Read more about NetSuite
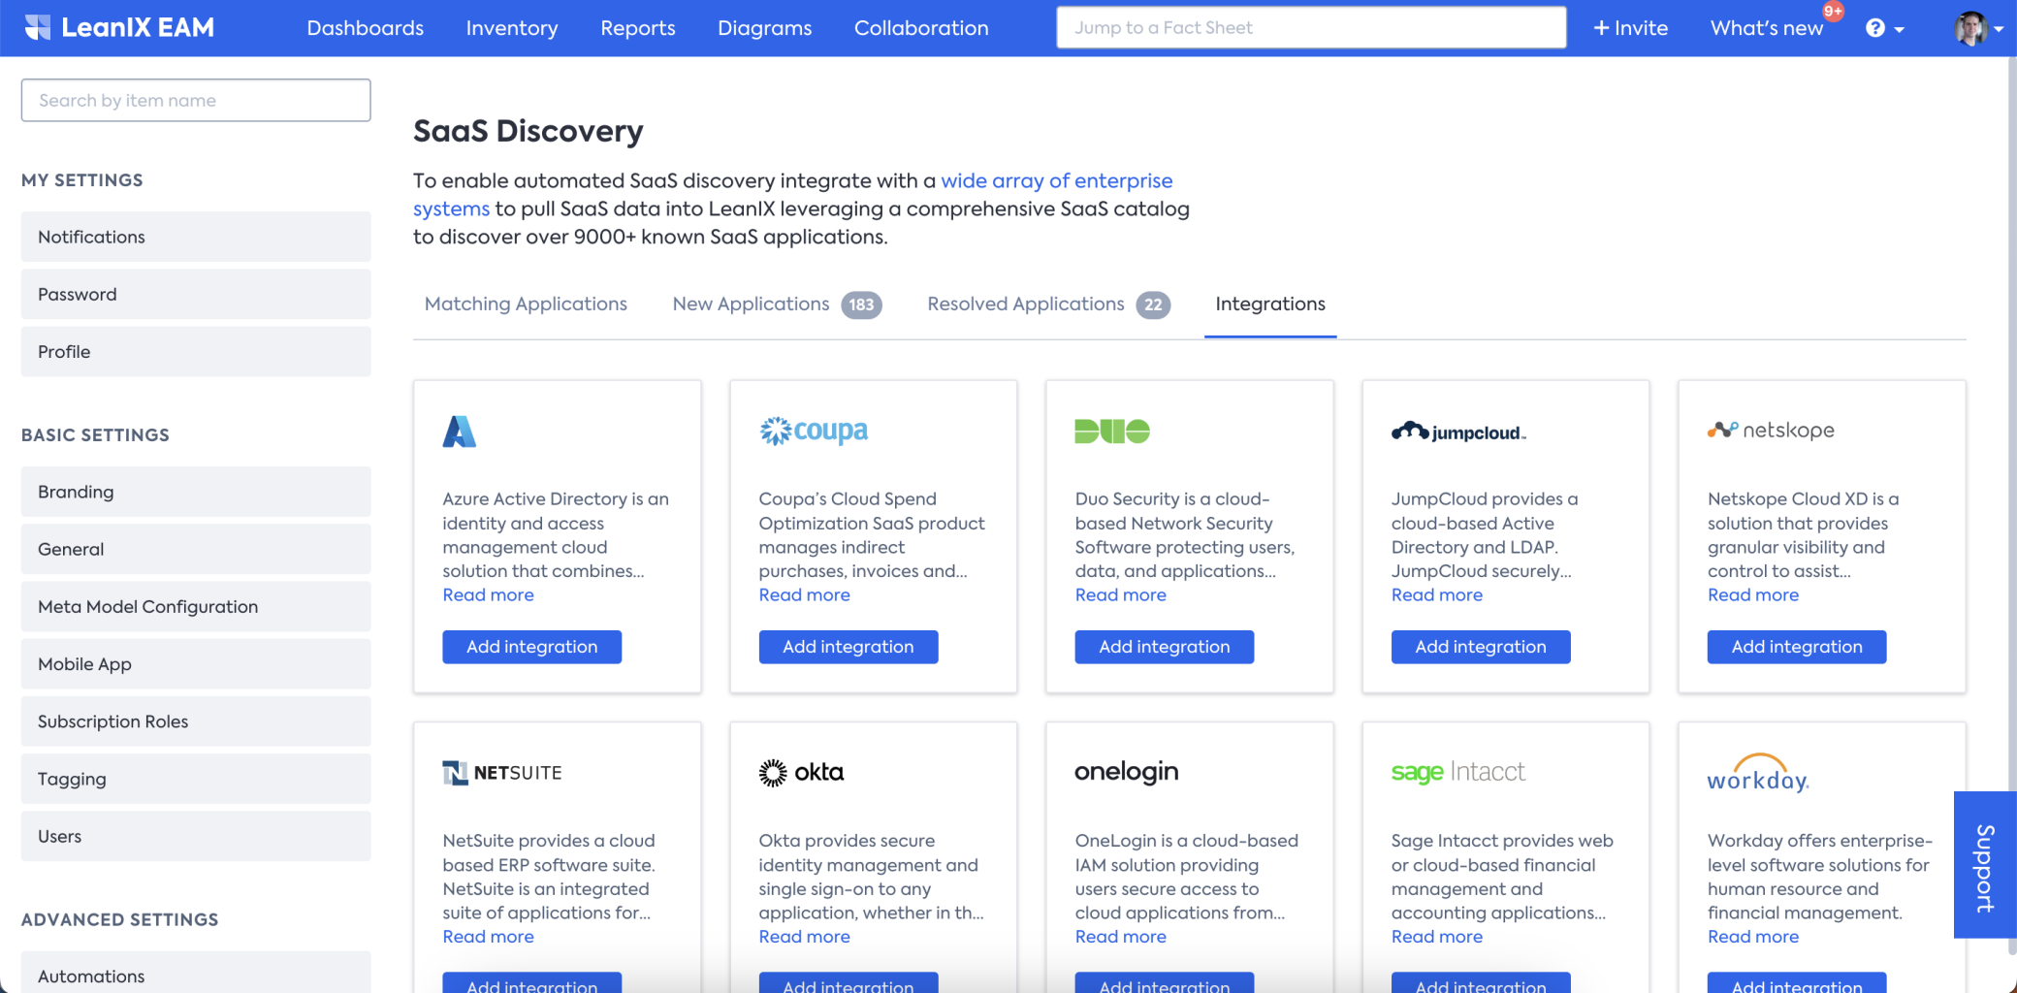The width and height of the screenshot is (2017, 993). coord(488,936)
